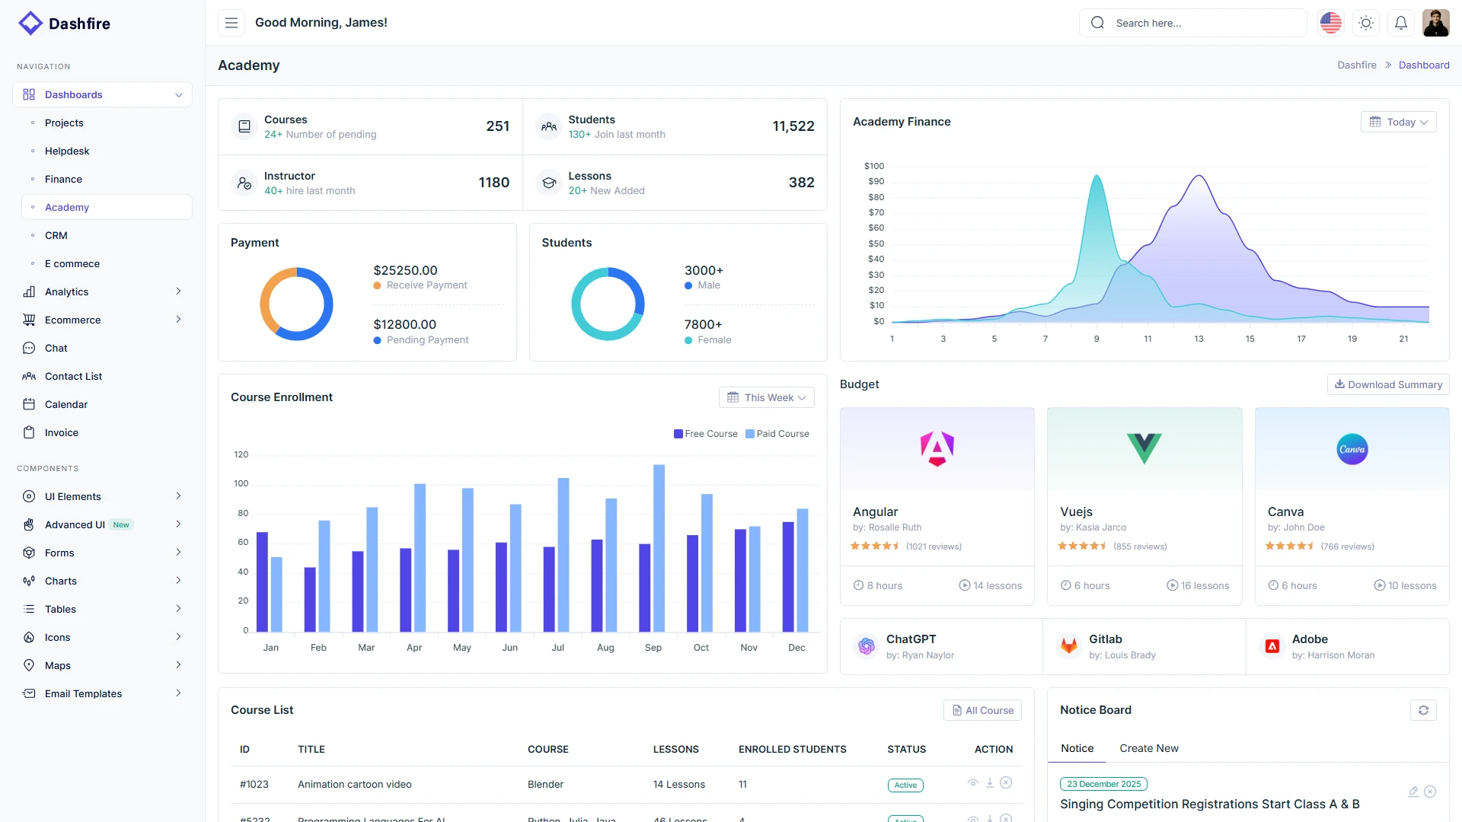Screen dimensions: 1462x822
Task: Open the This Week enrollment dropdown
Action: (766, 397)
